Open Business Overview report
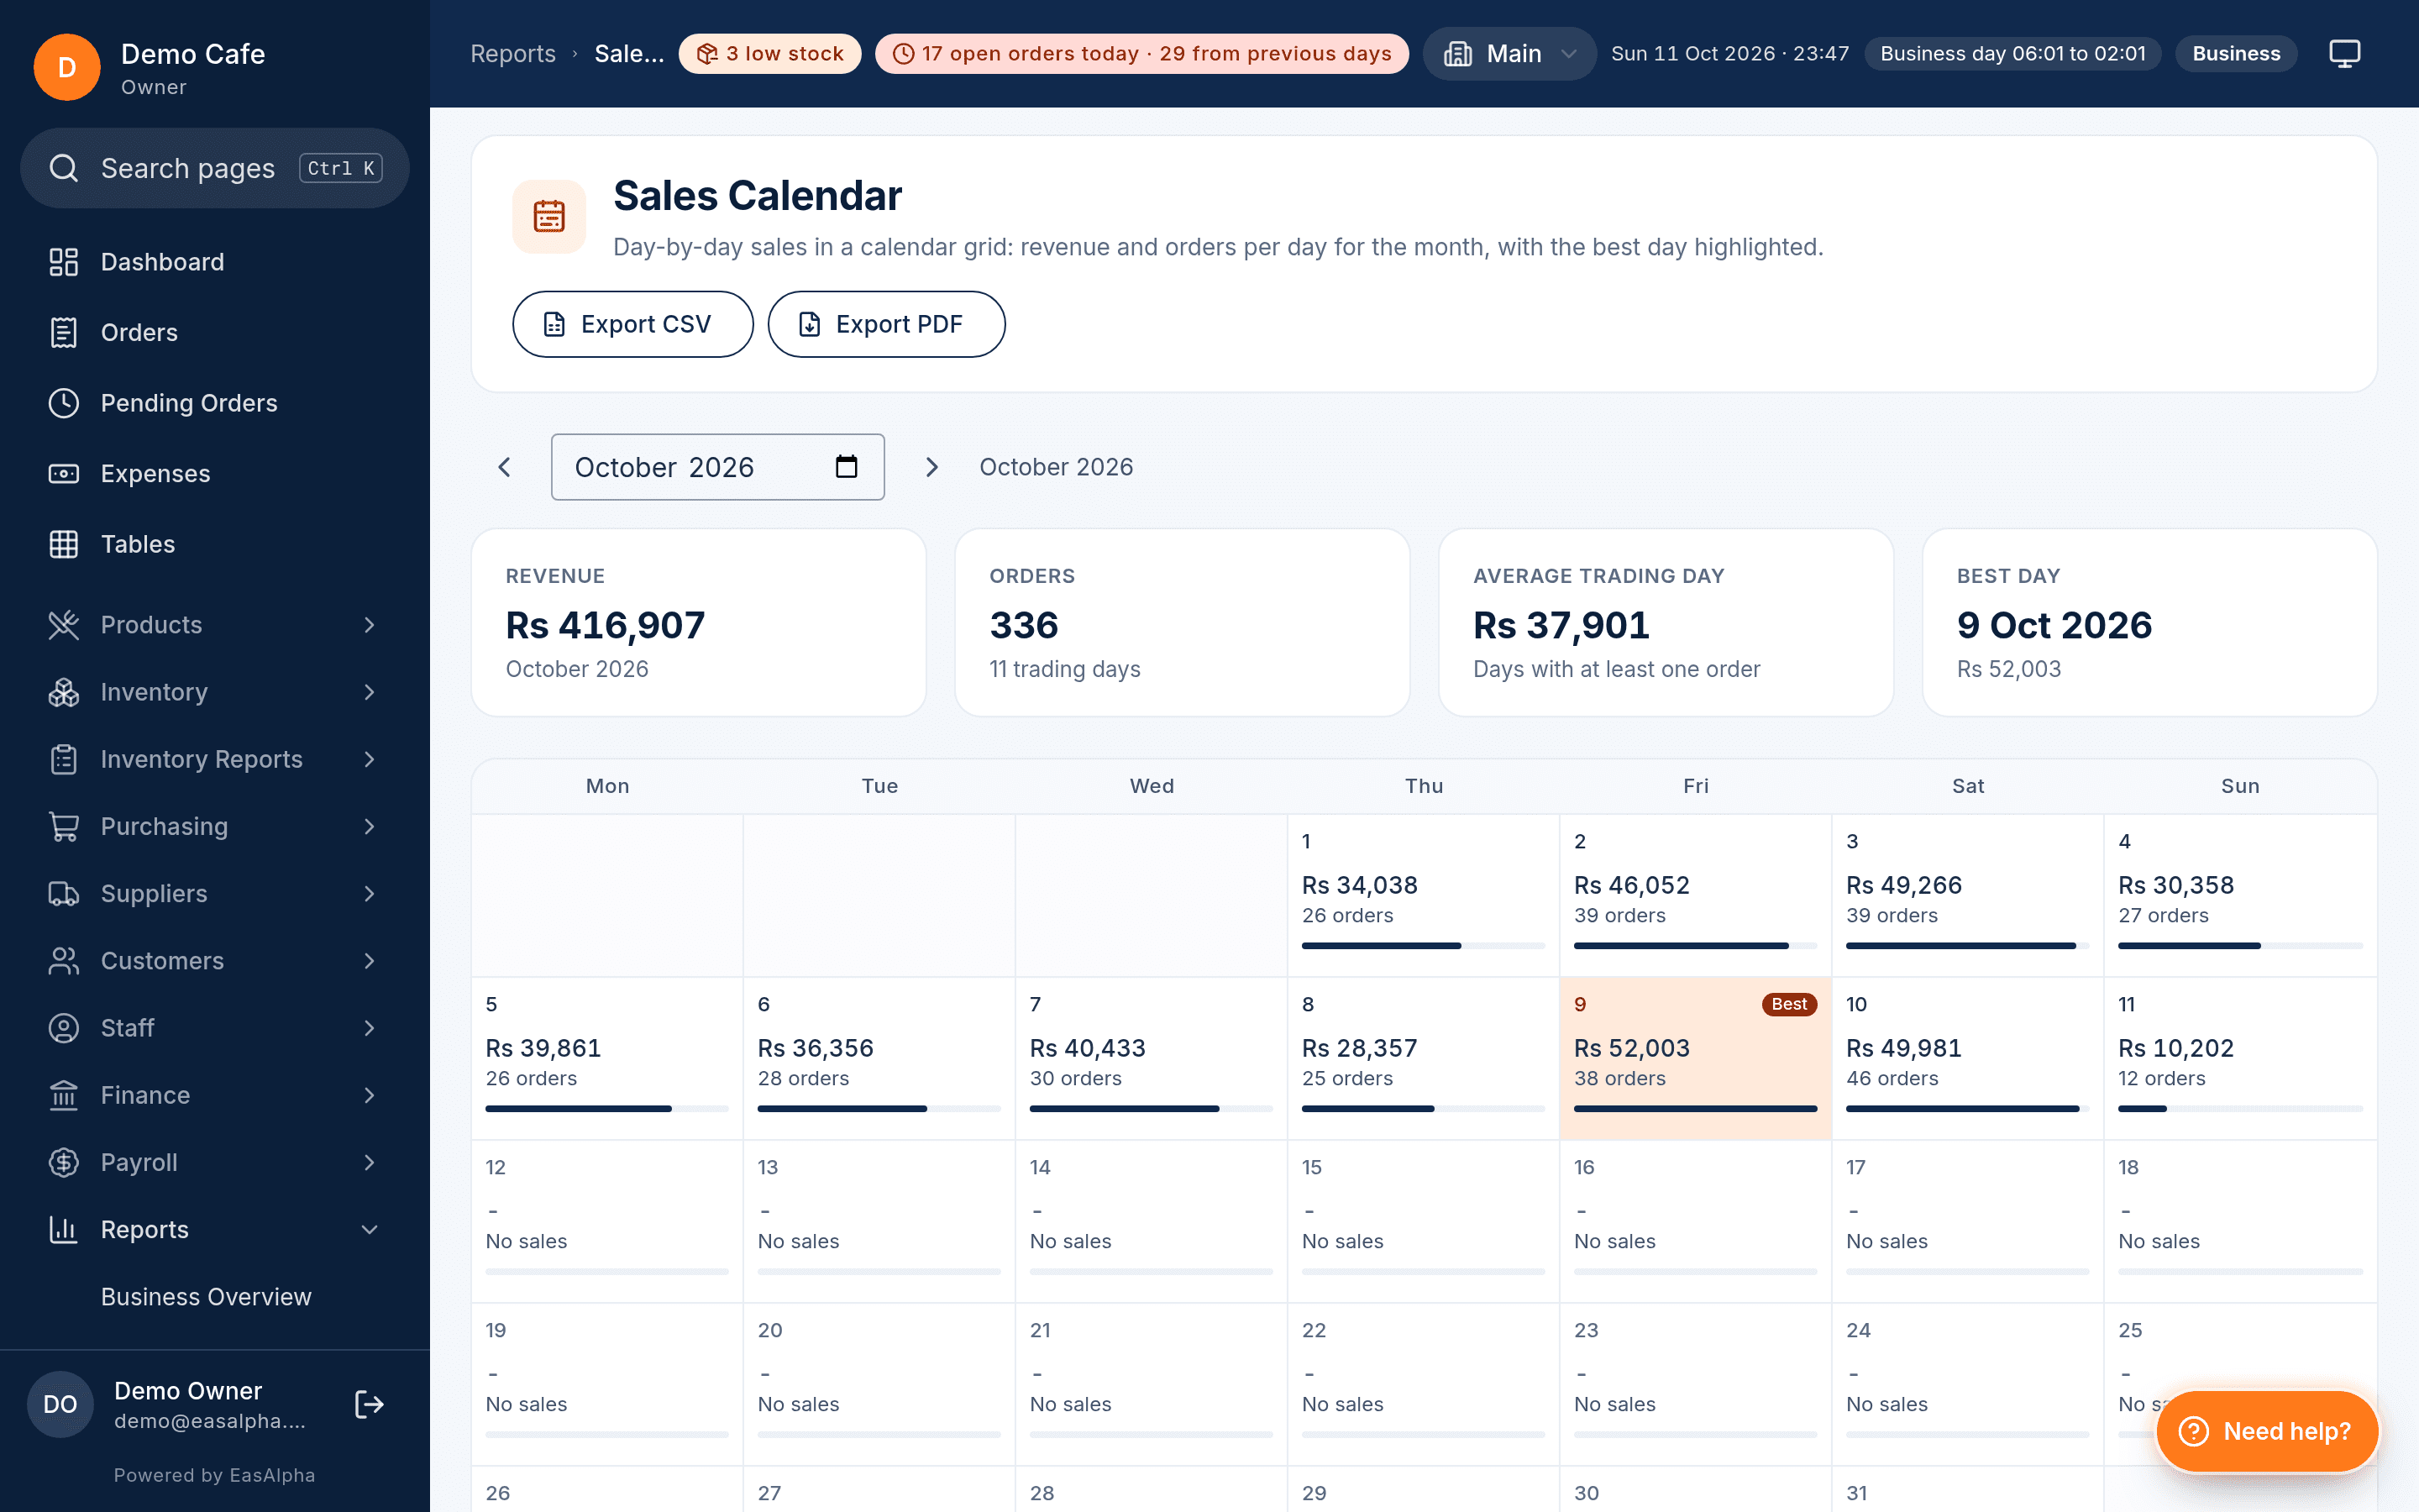Viewport: 2419px width, 1512px height. pos(206,1296)
